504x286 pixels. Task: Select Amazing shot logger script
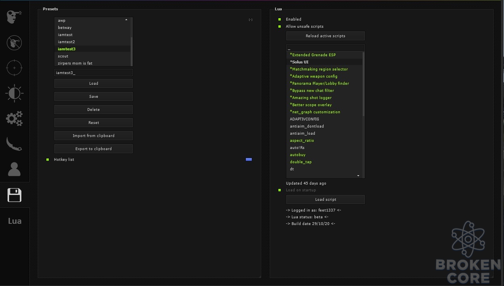(x=324, y=98)
